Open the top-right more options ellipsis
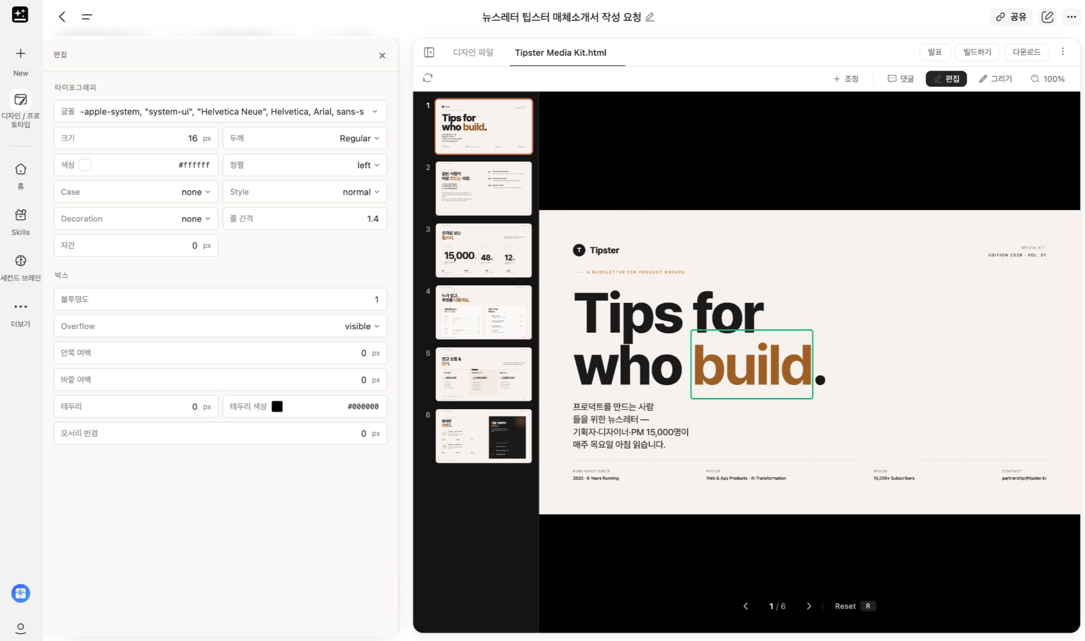This screenshot has width=1085, height=641. [1071, 17]
